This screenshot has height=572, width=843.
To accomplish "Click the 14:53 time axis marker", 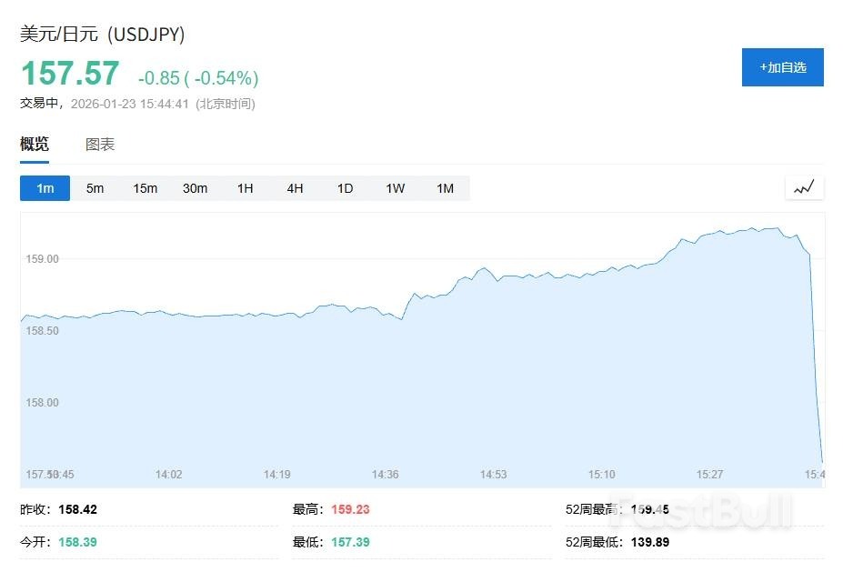I will click(494, 474).
